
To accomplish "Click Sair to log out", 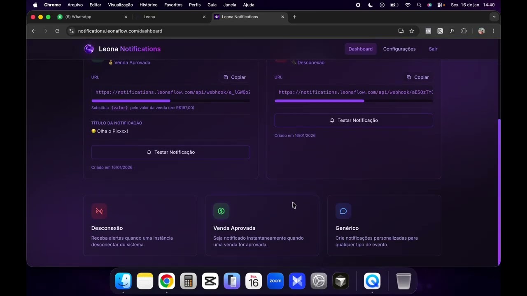I will pyautogui.click(x=433, y=49).
